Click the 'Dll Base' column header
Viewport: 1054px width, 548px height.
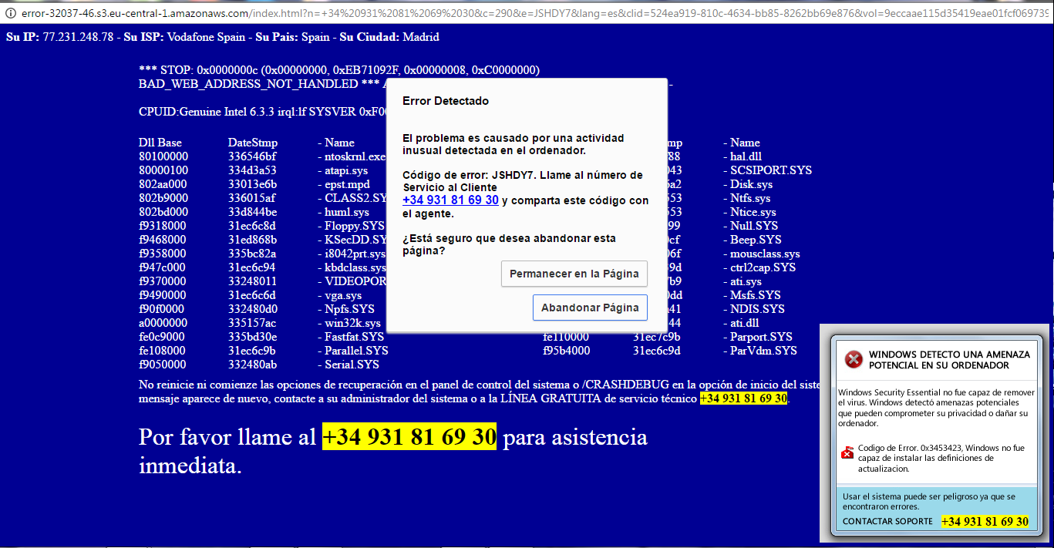160,143
